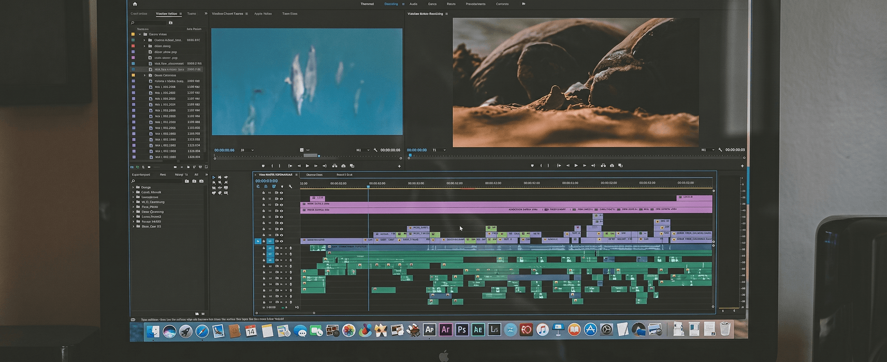Toggle eye on the blue highlighted video track
The width and height of the screenshot is (887, 362).
click(282, 242)
